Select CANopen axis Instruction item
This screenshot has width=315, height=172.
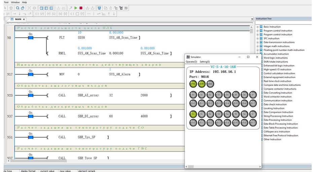click(x=277, y=132)
